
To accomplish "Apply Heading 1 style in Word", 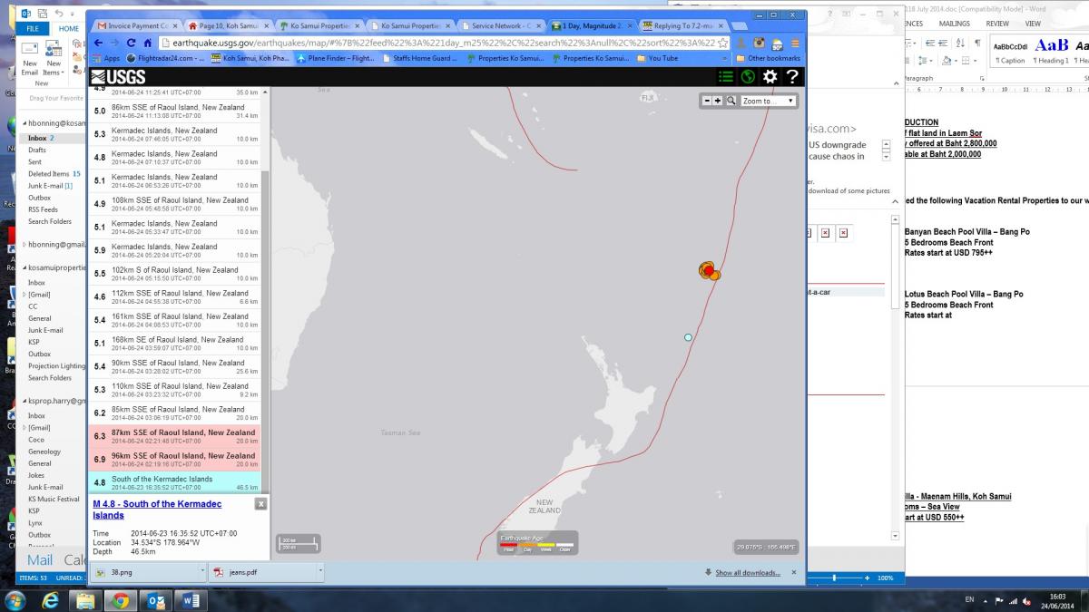I will (1053, 50).
